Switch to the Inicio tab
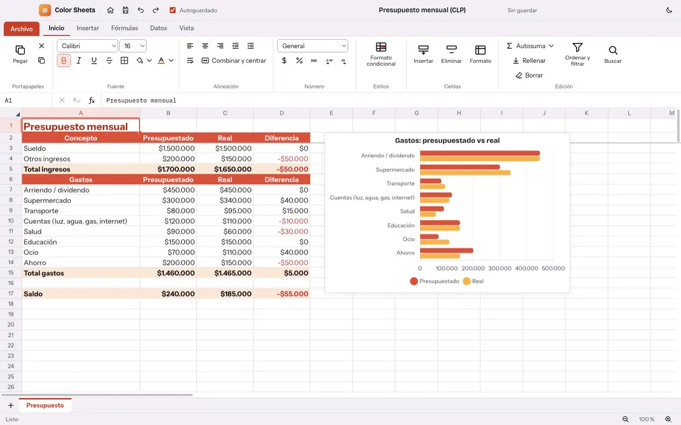Image resolution: width=681 pixels, height=425 pixels. [56, 28]
